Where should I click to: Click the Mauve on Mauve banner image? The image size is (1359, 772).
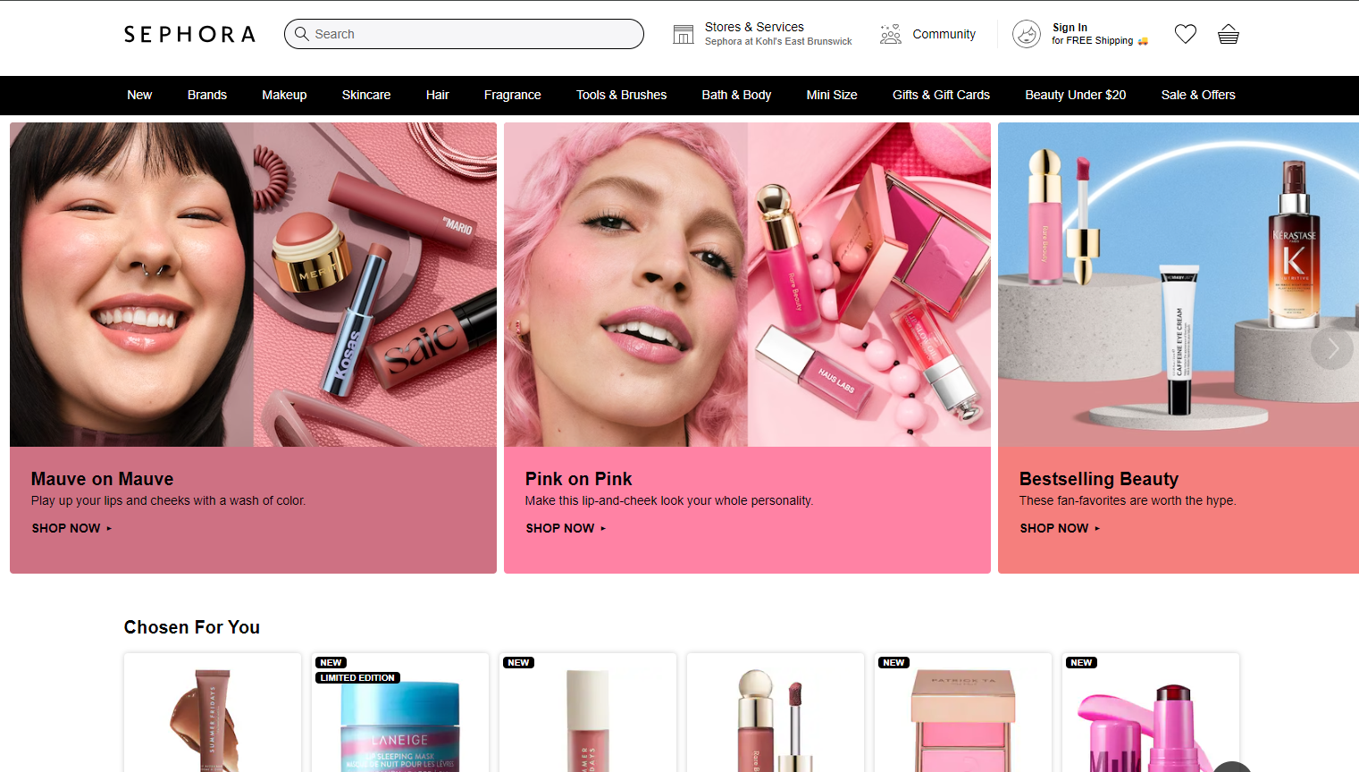click(253, 284)
